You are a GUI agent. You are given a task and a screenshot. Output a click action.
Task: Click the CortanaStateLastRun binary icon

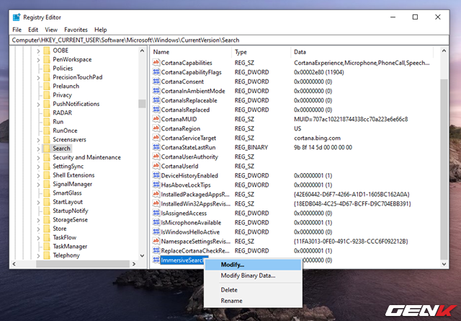pos(156,147)
